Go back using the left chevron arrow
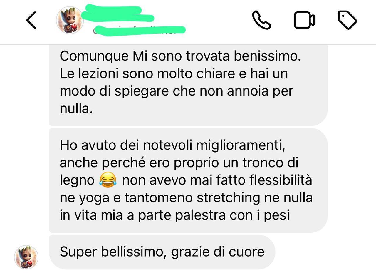 coord(31,20)
